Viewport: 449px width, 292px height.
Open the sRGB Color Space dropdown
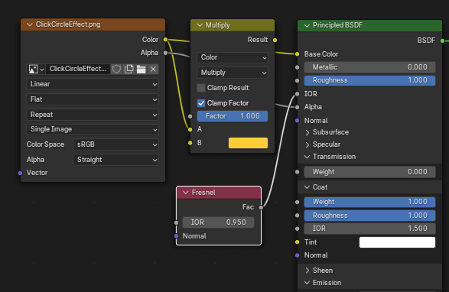[x=116, y=144]
